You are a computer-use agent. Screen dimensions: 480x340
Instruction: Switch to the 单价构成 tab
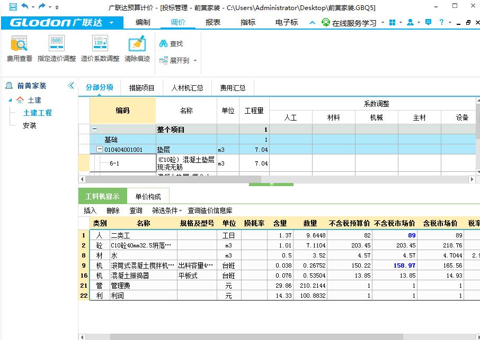[148, 196]
